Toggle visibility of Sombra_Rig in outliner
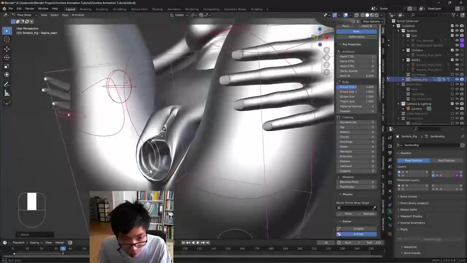467x263 pixels. tap(457, 79)
